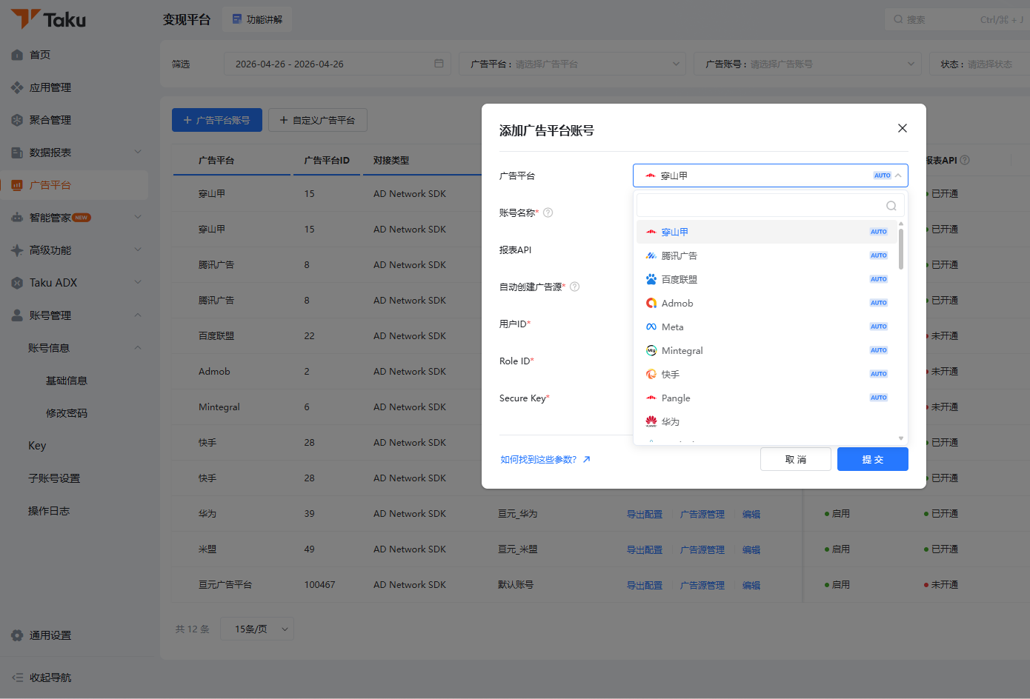Open the 广告账号 filter dropdown
This screenshot has width=1030, height=699.
point(808,64)
